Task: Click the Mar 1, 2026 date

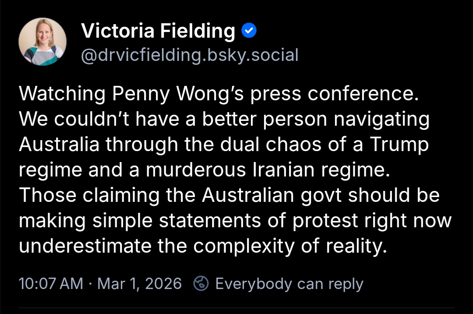Action: [139, 284]
